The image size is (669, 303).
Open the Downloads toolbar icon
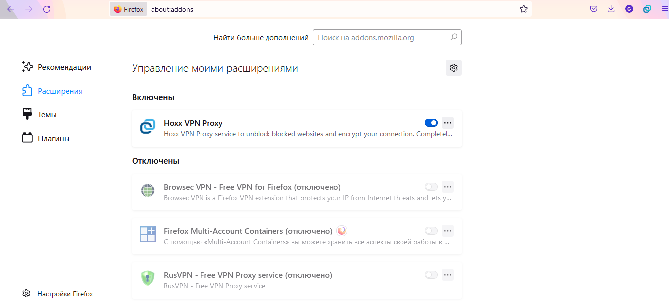click(611, 9)
